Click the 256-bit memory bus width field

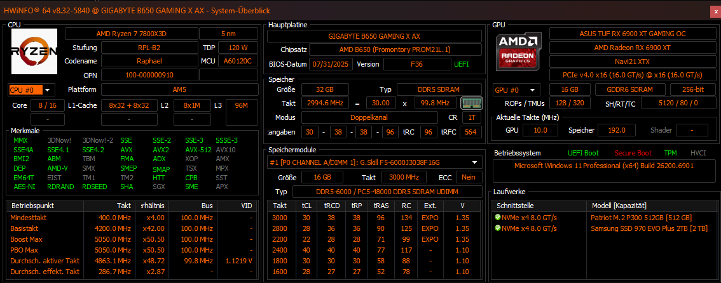tap(692, 89)
